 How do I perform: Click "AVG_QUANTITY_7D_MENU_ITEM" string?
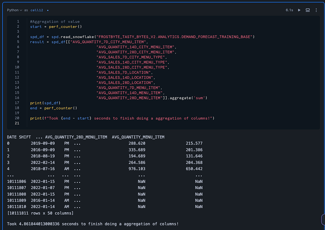click(x=128, y=88)
